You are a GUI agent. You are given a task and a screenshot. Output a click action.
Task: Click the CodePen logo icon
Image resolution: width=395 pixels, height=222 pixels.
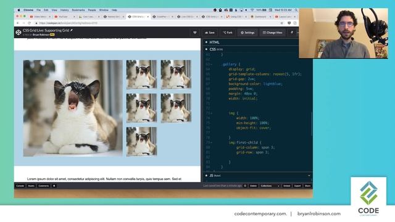coord(19,33)
